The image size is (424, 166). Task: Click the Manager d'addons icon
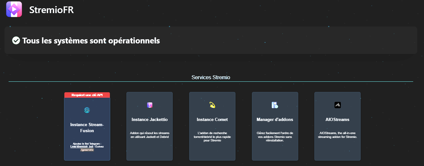275,105
